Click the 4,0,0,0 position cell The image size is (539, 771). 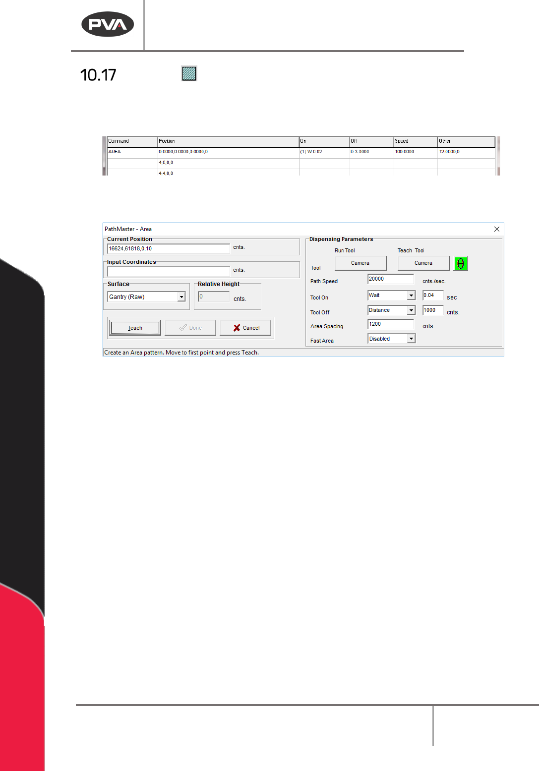tap(228, 163)
